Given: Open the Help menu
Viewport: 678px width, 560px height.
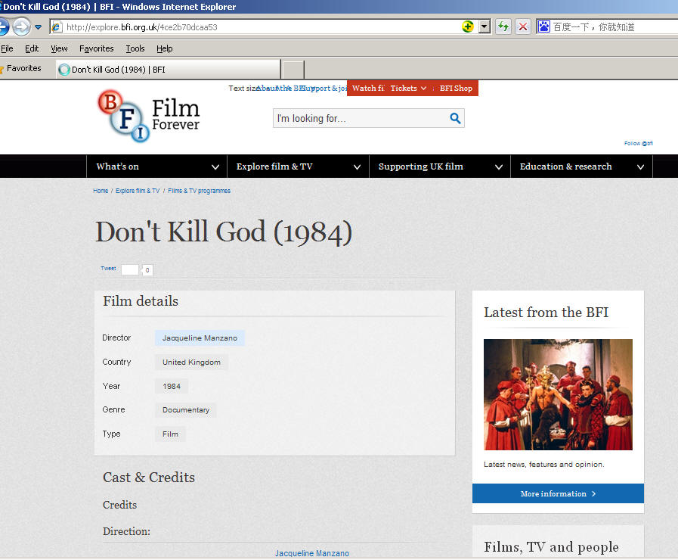Looking at the screenshot, I should point(164,48).
